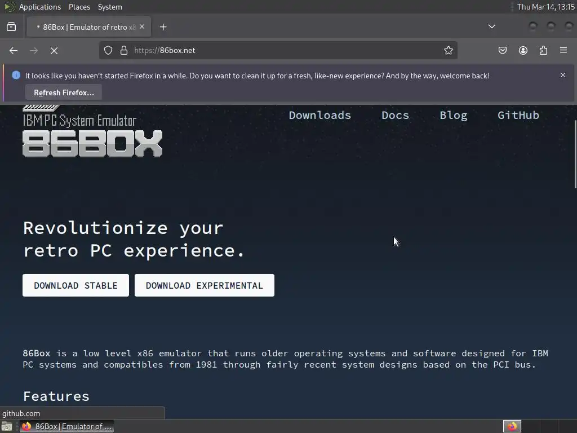The image size is (577, 433).
Task: Open a new tab with plus
Action: pyautogui.click(x=163, y=27)
